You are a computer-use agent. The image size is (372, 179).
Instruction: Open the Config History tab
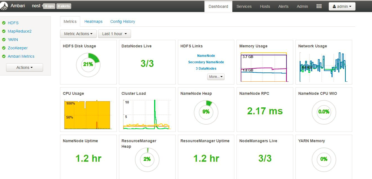tap(123, 21)
